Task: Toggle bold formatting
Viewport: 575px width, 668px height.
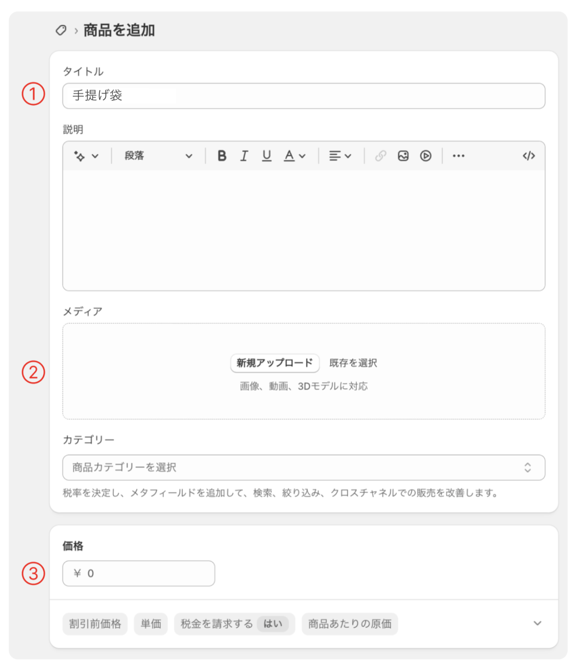Action: pos(222,156)
